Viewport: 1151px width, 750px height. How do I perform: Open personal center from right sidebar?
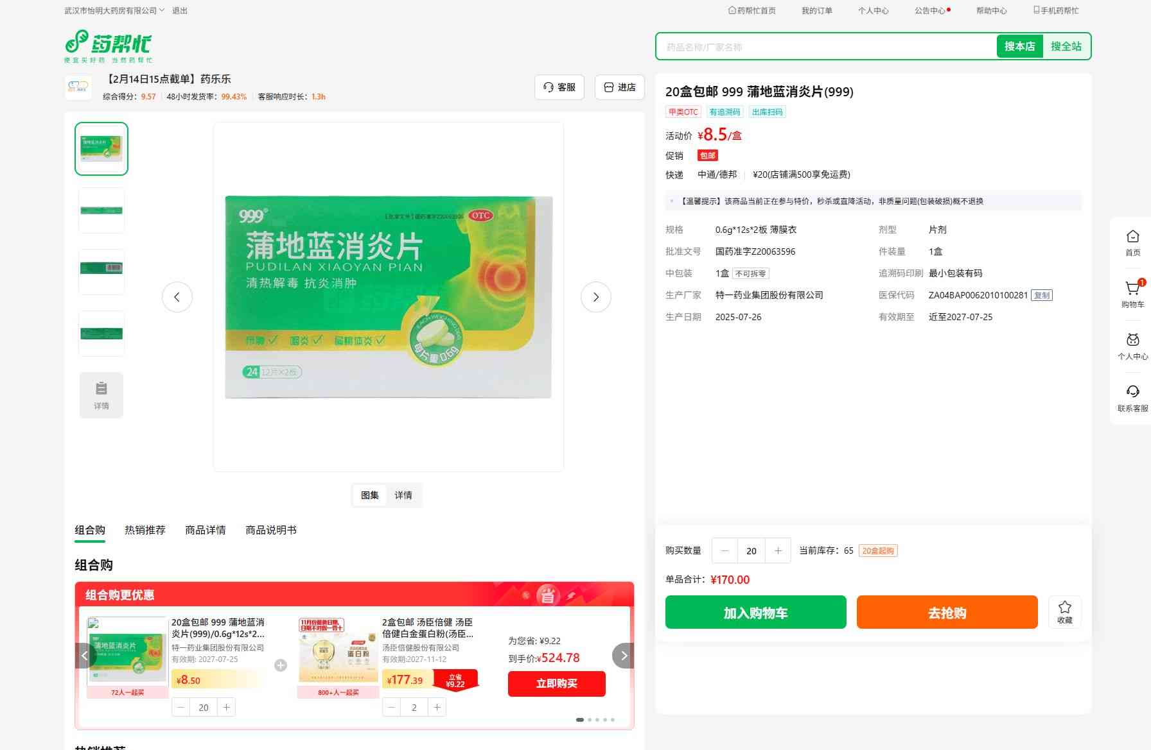click(1132, 341)
